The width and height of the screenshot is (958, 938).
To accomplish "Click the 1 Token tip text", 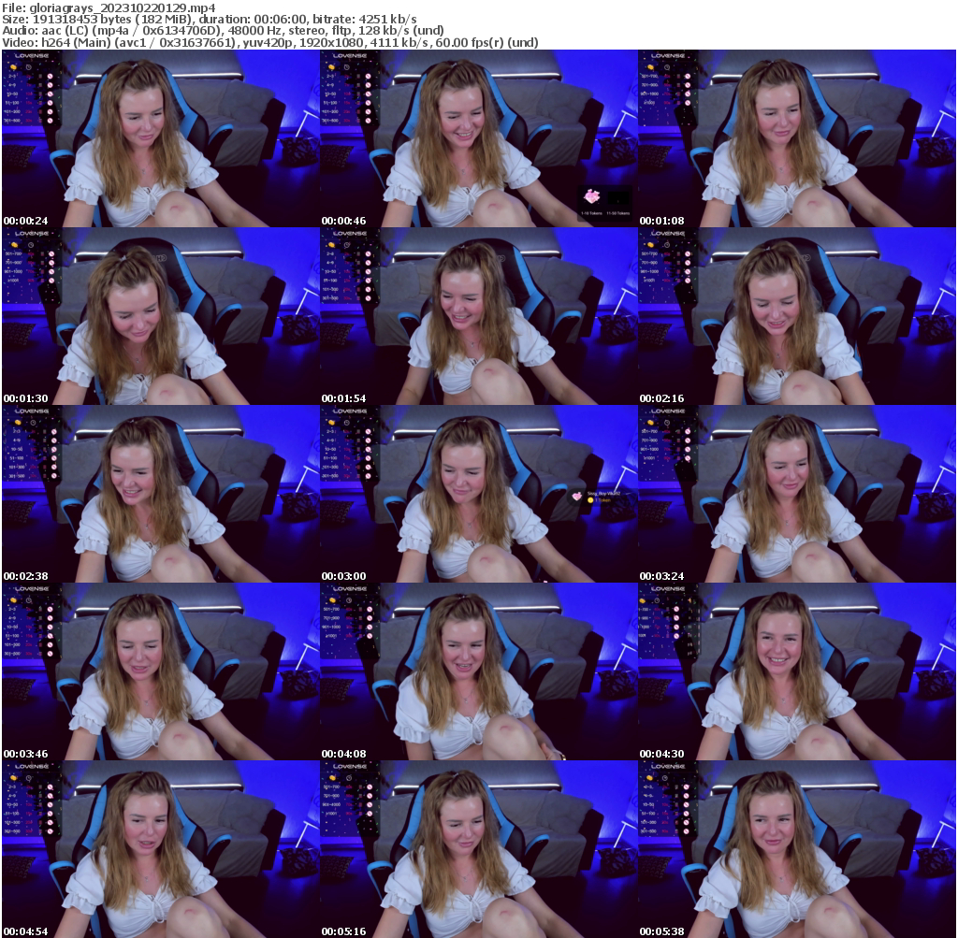I will (603, 500).
